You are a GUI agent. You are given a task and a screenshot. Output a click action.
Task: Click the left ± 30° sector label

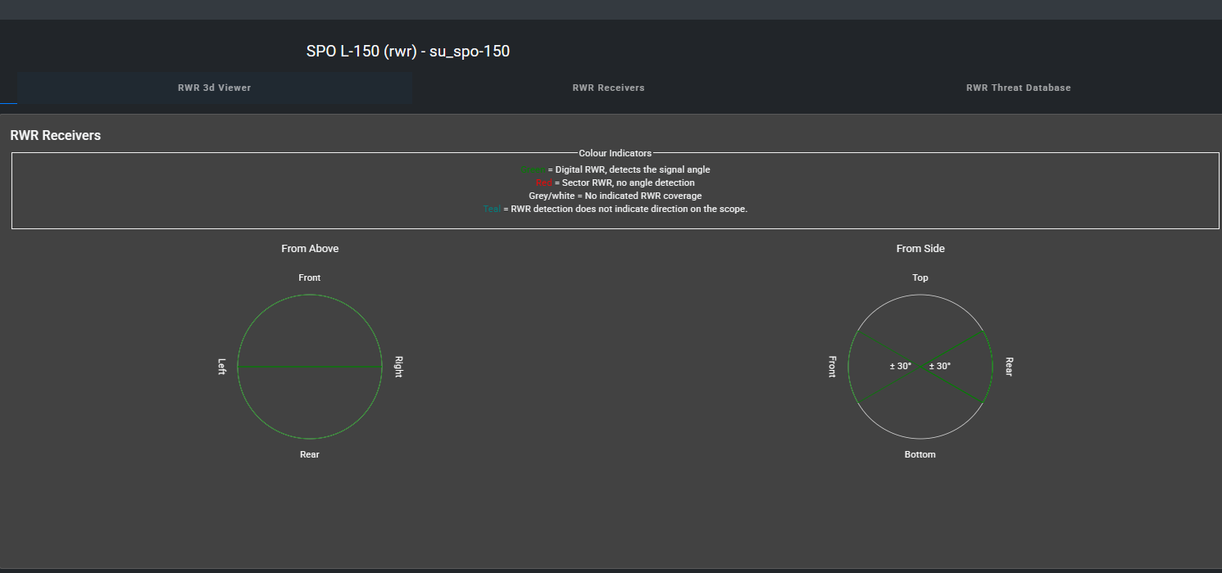click(901, 366)
